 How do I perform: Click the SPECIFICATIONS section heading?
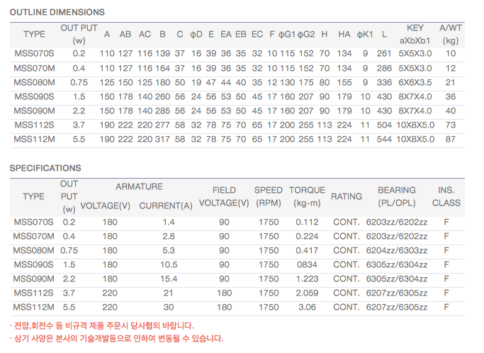[x=45, y=168]
